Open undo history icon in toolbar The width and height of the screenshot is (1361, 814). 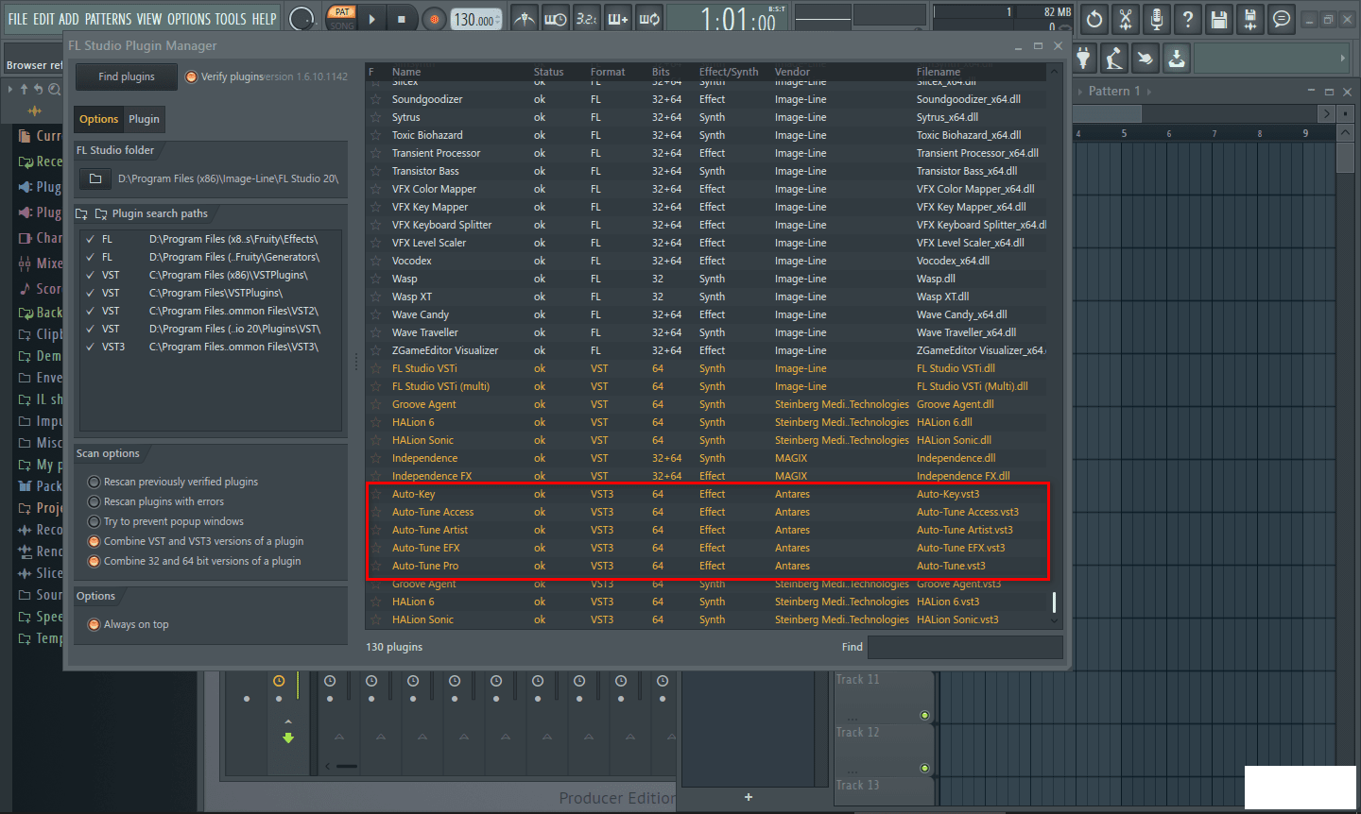click(x=1094, y=18)
